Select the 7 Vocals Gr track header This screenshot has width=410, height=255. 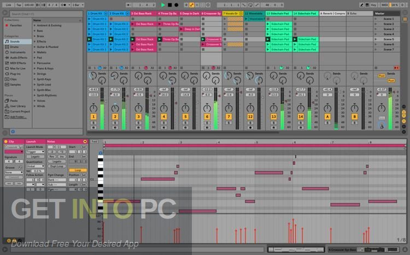[x=233, y=13]
